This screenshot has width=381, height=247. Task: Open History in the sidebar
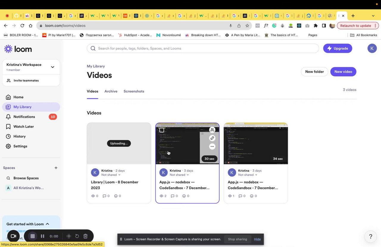[31, 136]
